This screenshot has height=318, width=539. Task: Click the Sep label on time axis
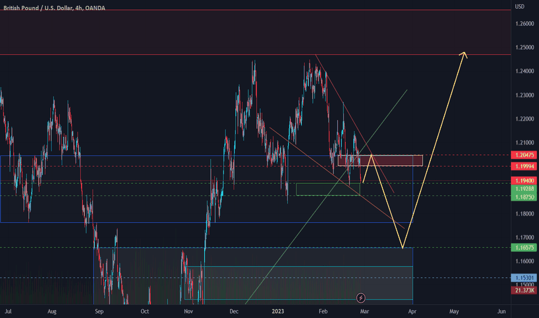tap(99, 312)
